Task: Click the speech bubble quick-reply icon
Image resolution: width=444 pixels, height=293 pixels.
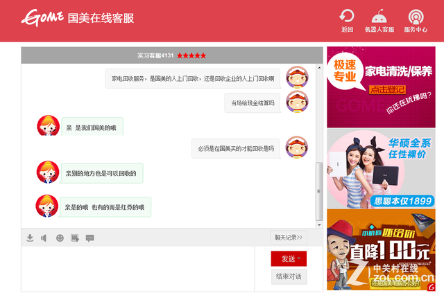Action: point(89,238)
